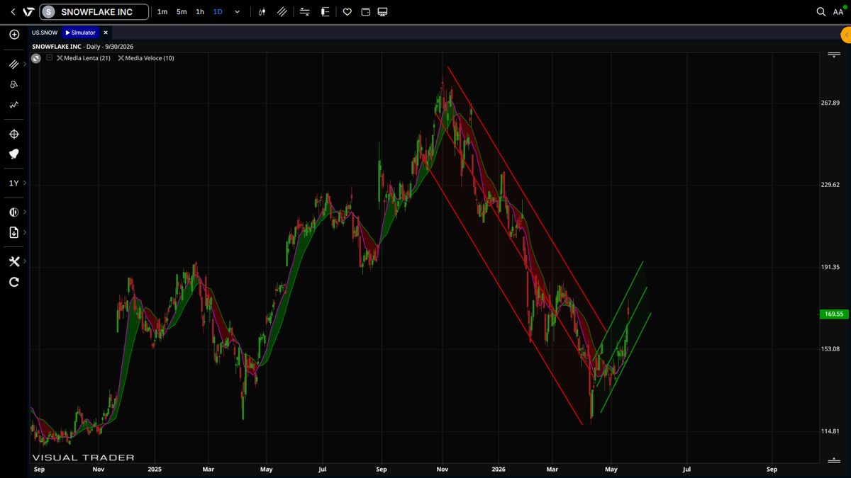Add new chart with plus icon
Image resolution: width=851 pixels, height=478 pixels.
point(14,34)
